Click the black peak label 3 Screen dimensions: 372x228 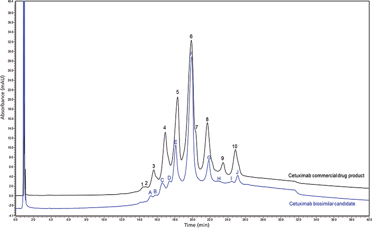tap(154, 166)
